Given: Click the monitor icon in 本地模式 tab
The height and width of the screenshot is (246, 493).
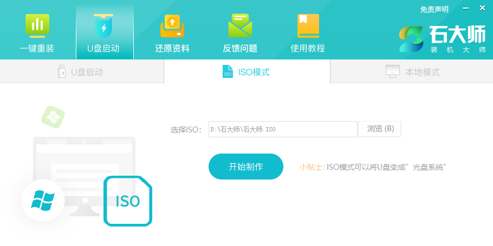Looking at the screenshot, I should pyautogui.click(x=393, y=71).
